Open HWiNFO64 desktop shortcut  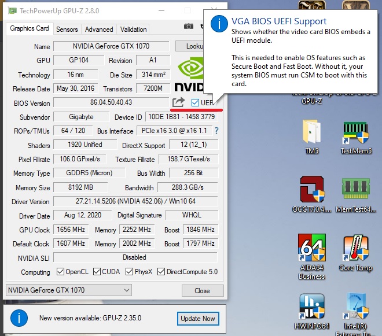click(311, 312)
